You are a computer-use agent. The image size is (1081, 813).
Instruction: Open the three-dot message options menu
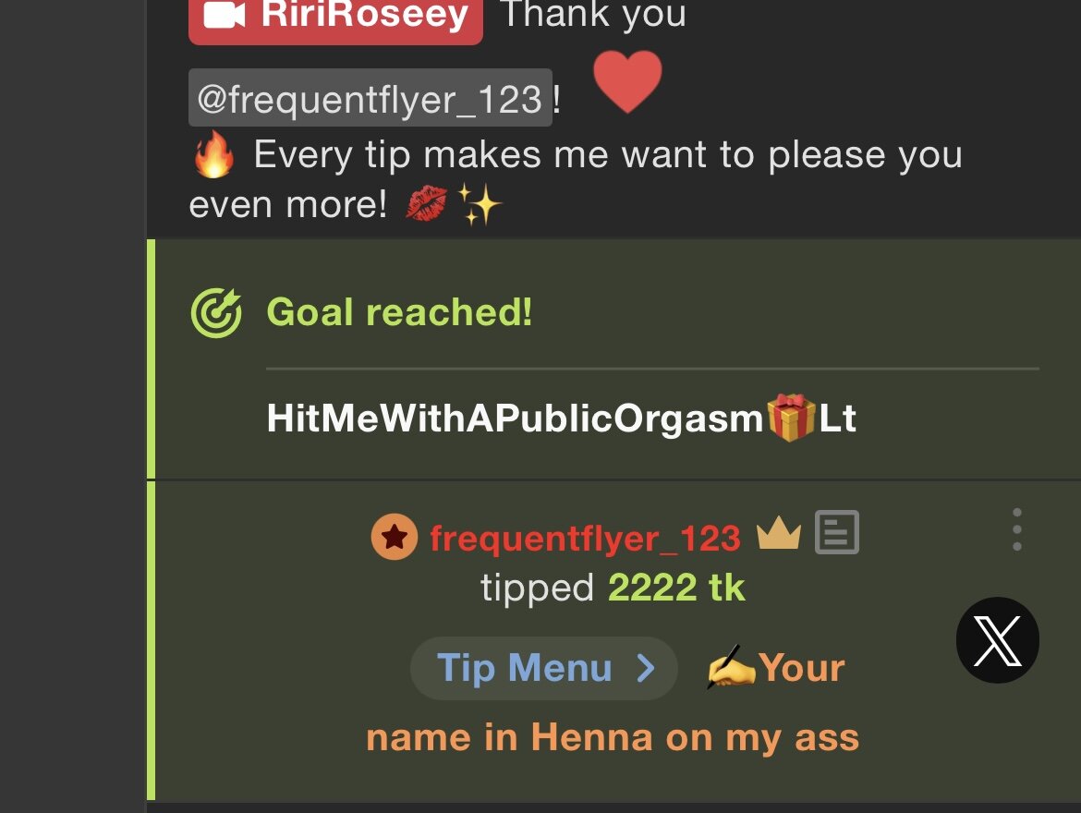1017,529
